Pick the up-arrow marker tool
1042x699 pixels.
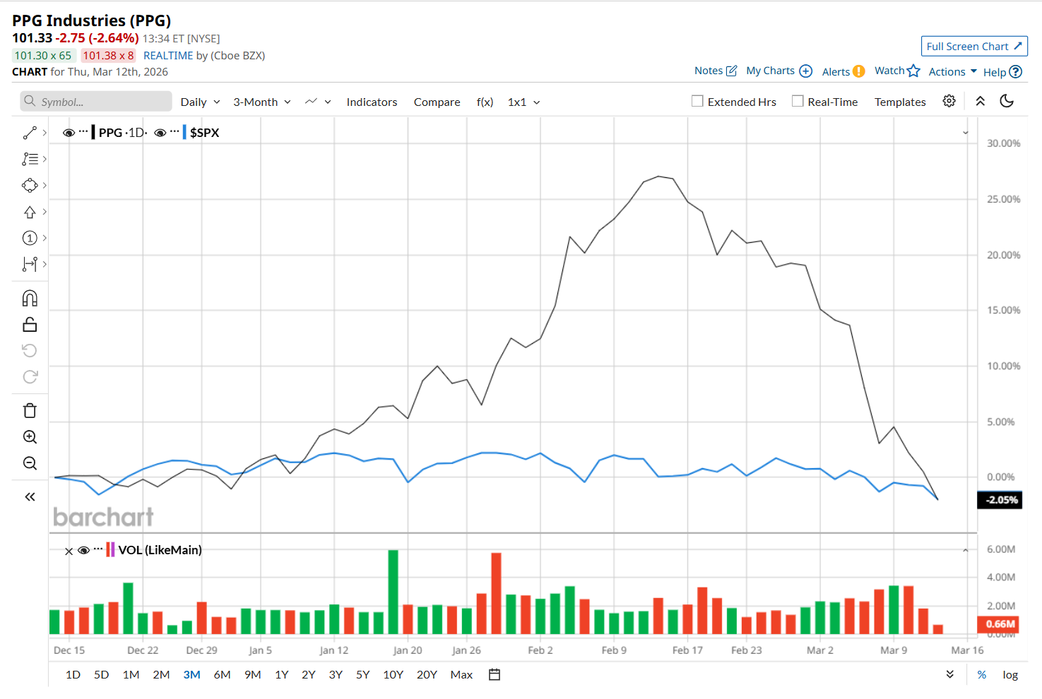(30, 212)
